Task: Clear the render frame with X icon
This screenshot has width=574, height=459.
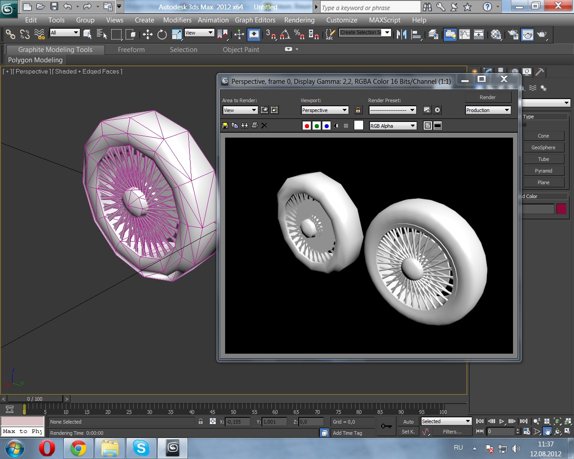Action: tap(264, 126)
